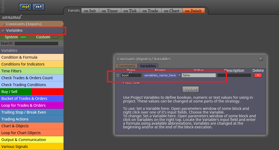
Task: Open the Trading Actions category
Action: [32, 119]
